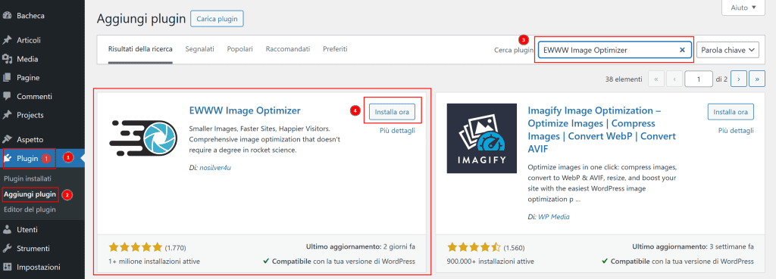Open Articoli in sidebar menu

pos(29,41)
